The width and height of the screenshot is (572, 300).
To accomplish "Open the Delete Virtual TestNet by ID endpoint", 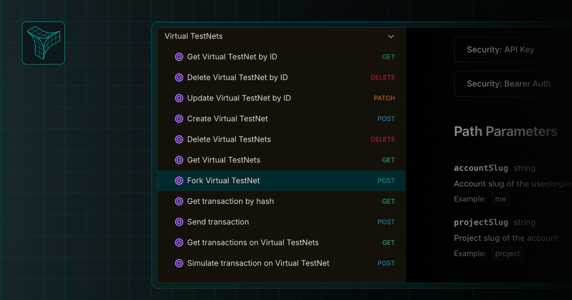I will tap(238, 77).
